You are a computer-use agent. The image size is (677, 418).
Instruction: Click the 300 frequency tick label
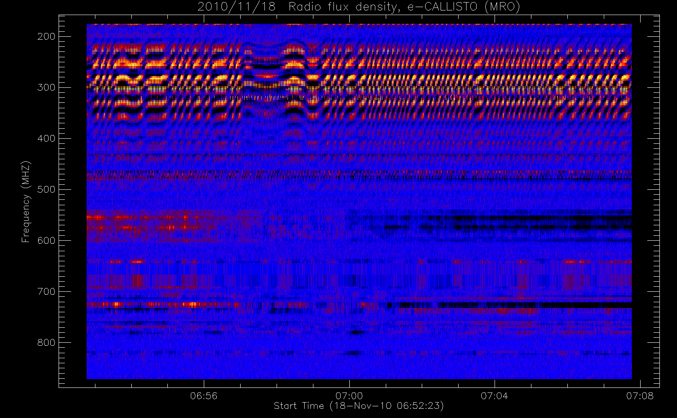(x=46, y=87)
